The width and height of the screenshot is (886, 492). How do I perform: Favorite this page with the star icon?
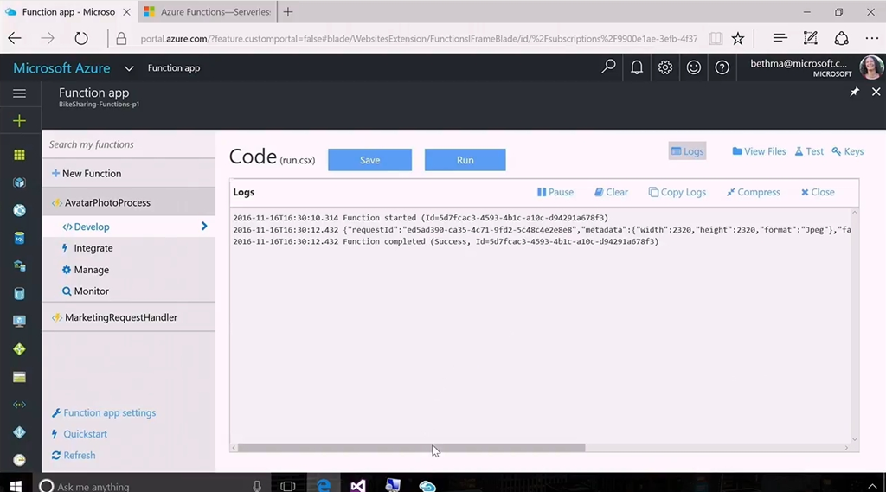[x=738, y=38]
